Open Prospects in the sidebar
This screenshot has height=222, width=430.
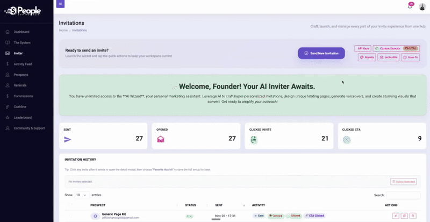pyautogui.click(x=21, y=75)
